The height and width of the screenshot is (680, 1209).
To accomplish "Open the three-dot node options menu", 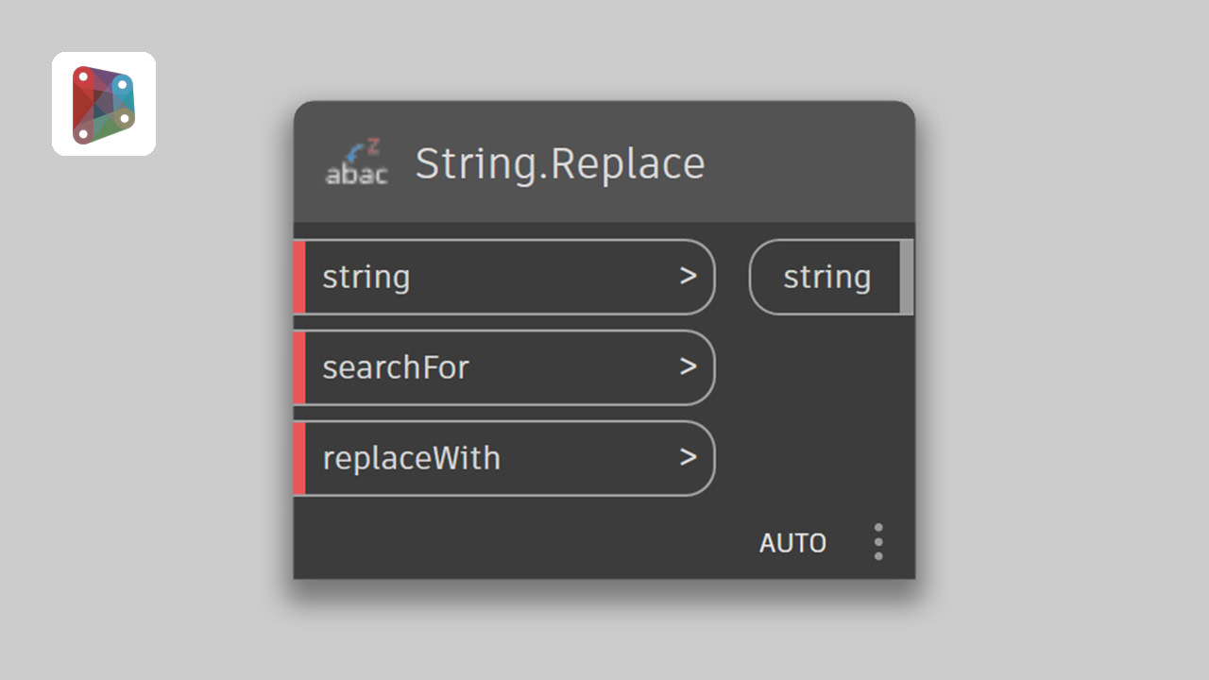I will (878, 542).
